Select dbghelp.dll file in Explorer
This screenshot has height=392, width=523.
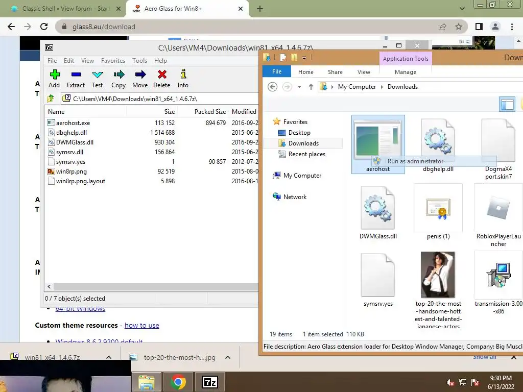[438, 145]
